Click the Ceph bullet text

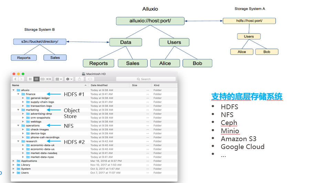[x=229, y=123]
